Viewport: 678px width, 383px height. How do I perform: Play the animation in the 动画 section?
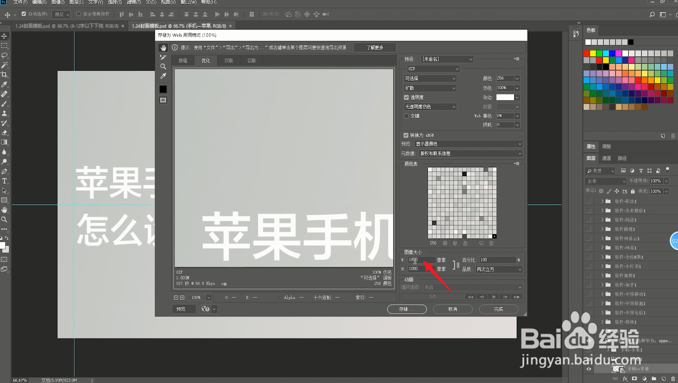point(494,297)
